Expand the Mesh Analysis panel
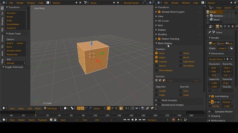 156,100
